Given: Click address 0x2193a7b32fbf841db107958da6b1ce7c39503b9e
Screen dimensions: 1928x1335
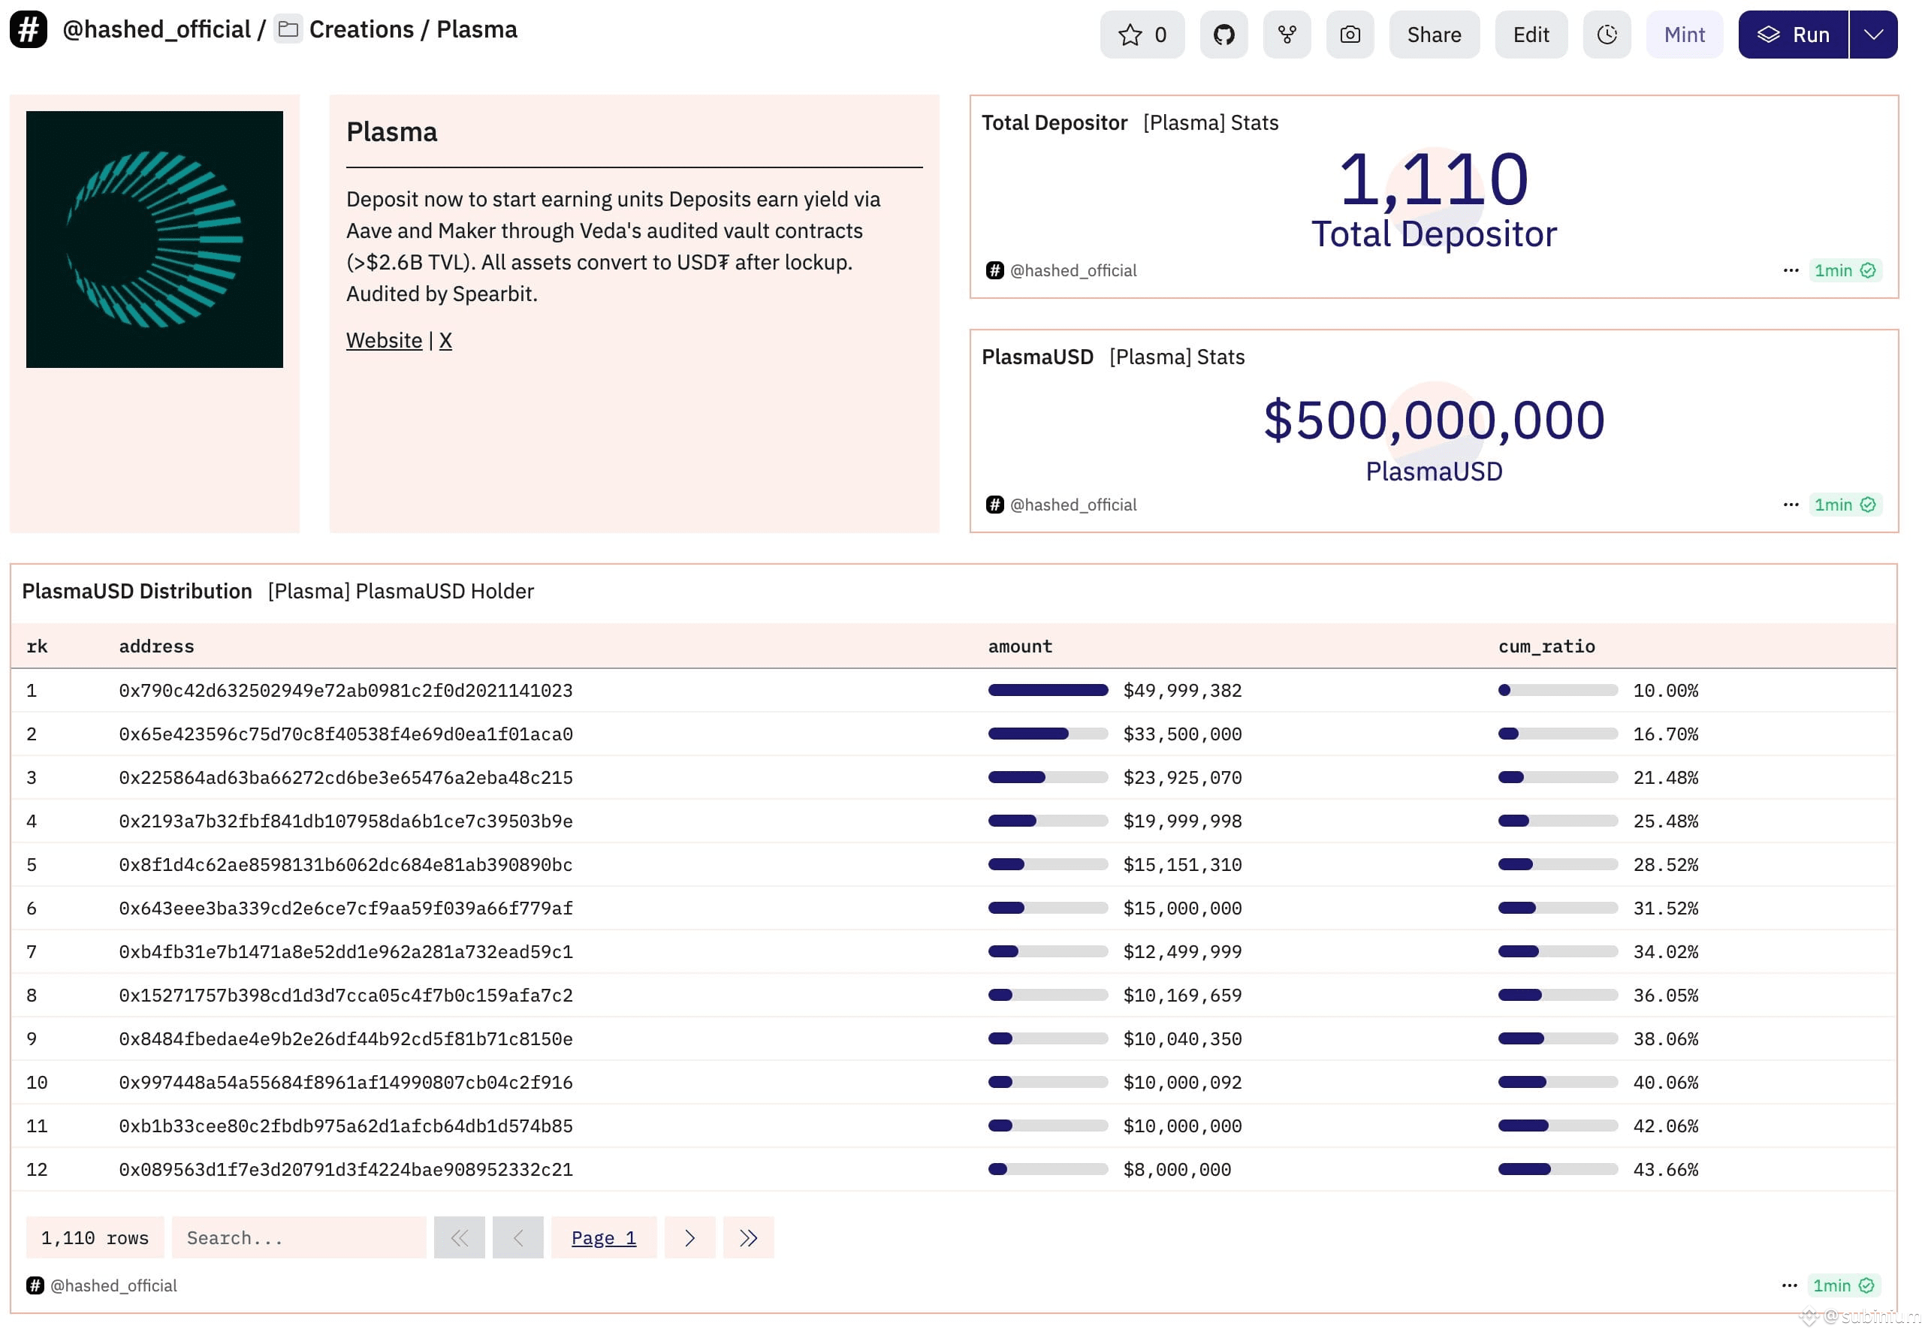Looking at the screenshot, I should tap(345, 821).
